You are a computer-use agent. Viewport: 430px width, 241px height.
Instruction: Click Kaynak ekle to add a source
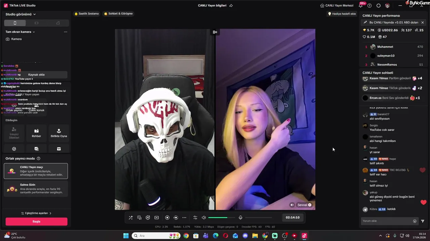[x=36, y=75]
